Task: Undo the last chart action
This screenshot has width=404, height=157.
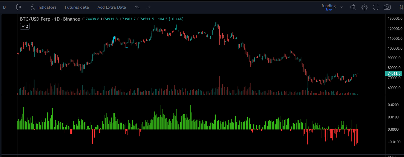Action: pos(137,7)
